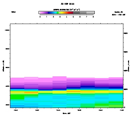
Task: Click the color bar title label
Action: click(66, 10)
